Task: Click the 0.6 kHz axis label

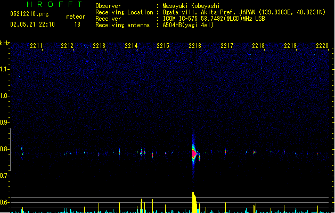Action: tap(4, 202)
